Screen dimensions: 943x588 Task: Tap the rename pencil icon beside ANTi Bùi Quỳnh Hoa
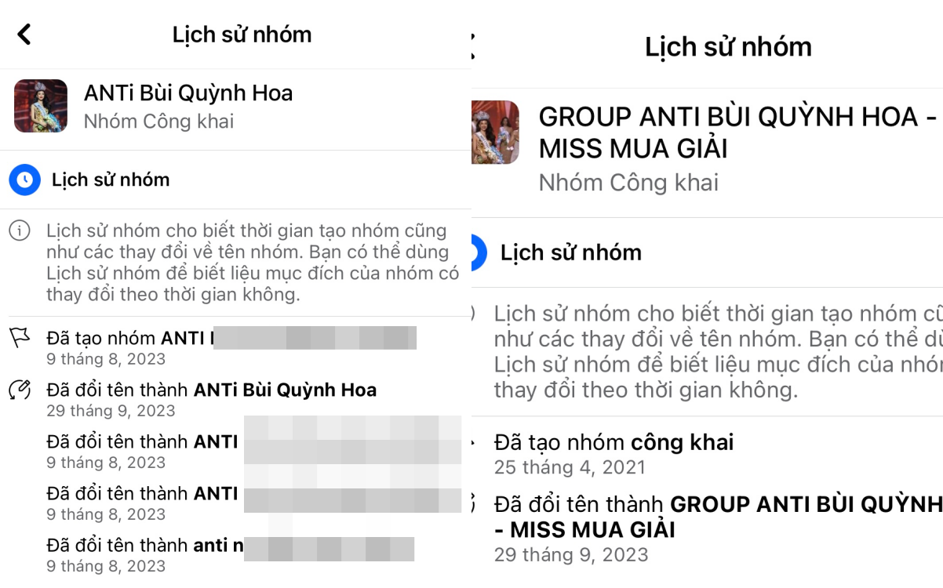point(20,390)
